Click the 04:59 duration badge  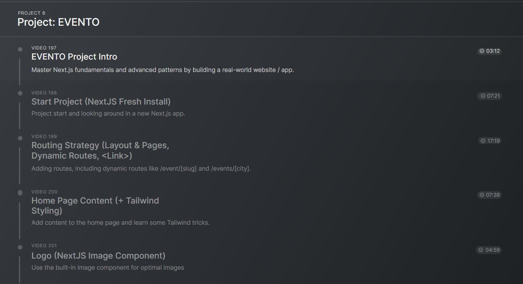pyautogui.click(x=489, y=250)
